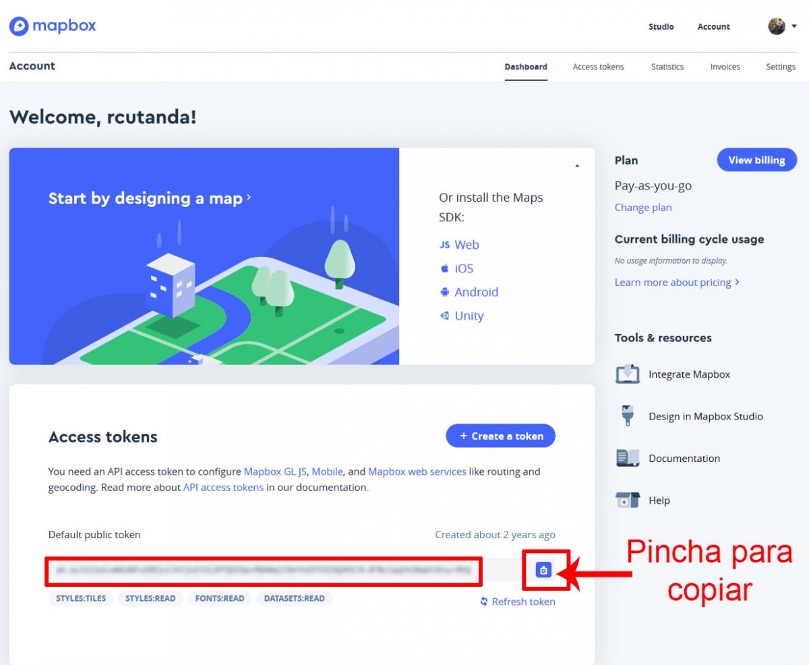Open the iOS Maps SDK link
This screenshot has height=665, width=809.
[x=464, y=268]
